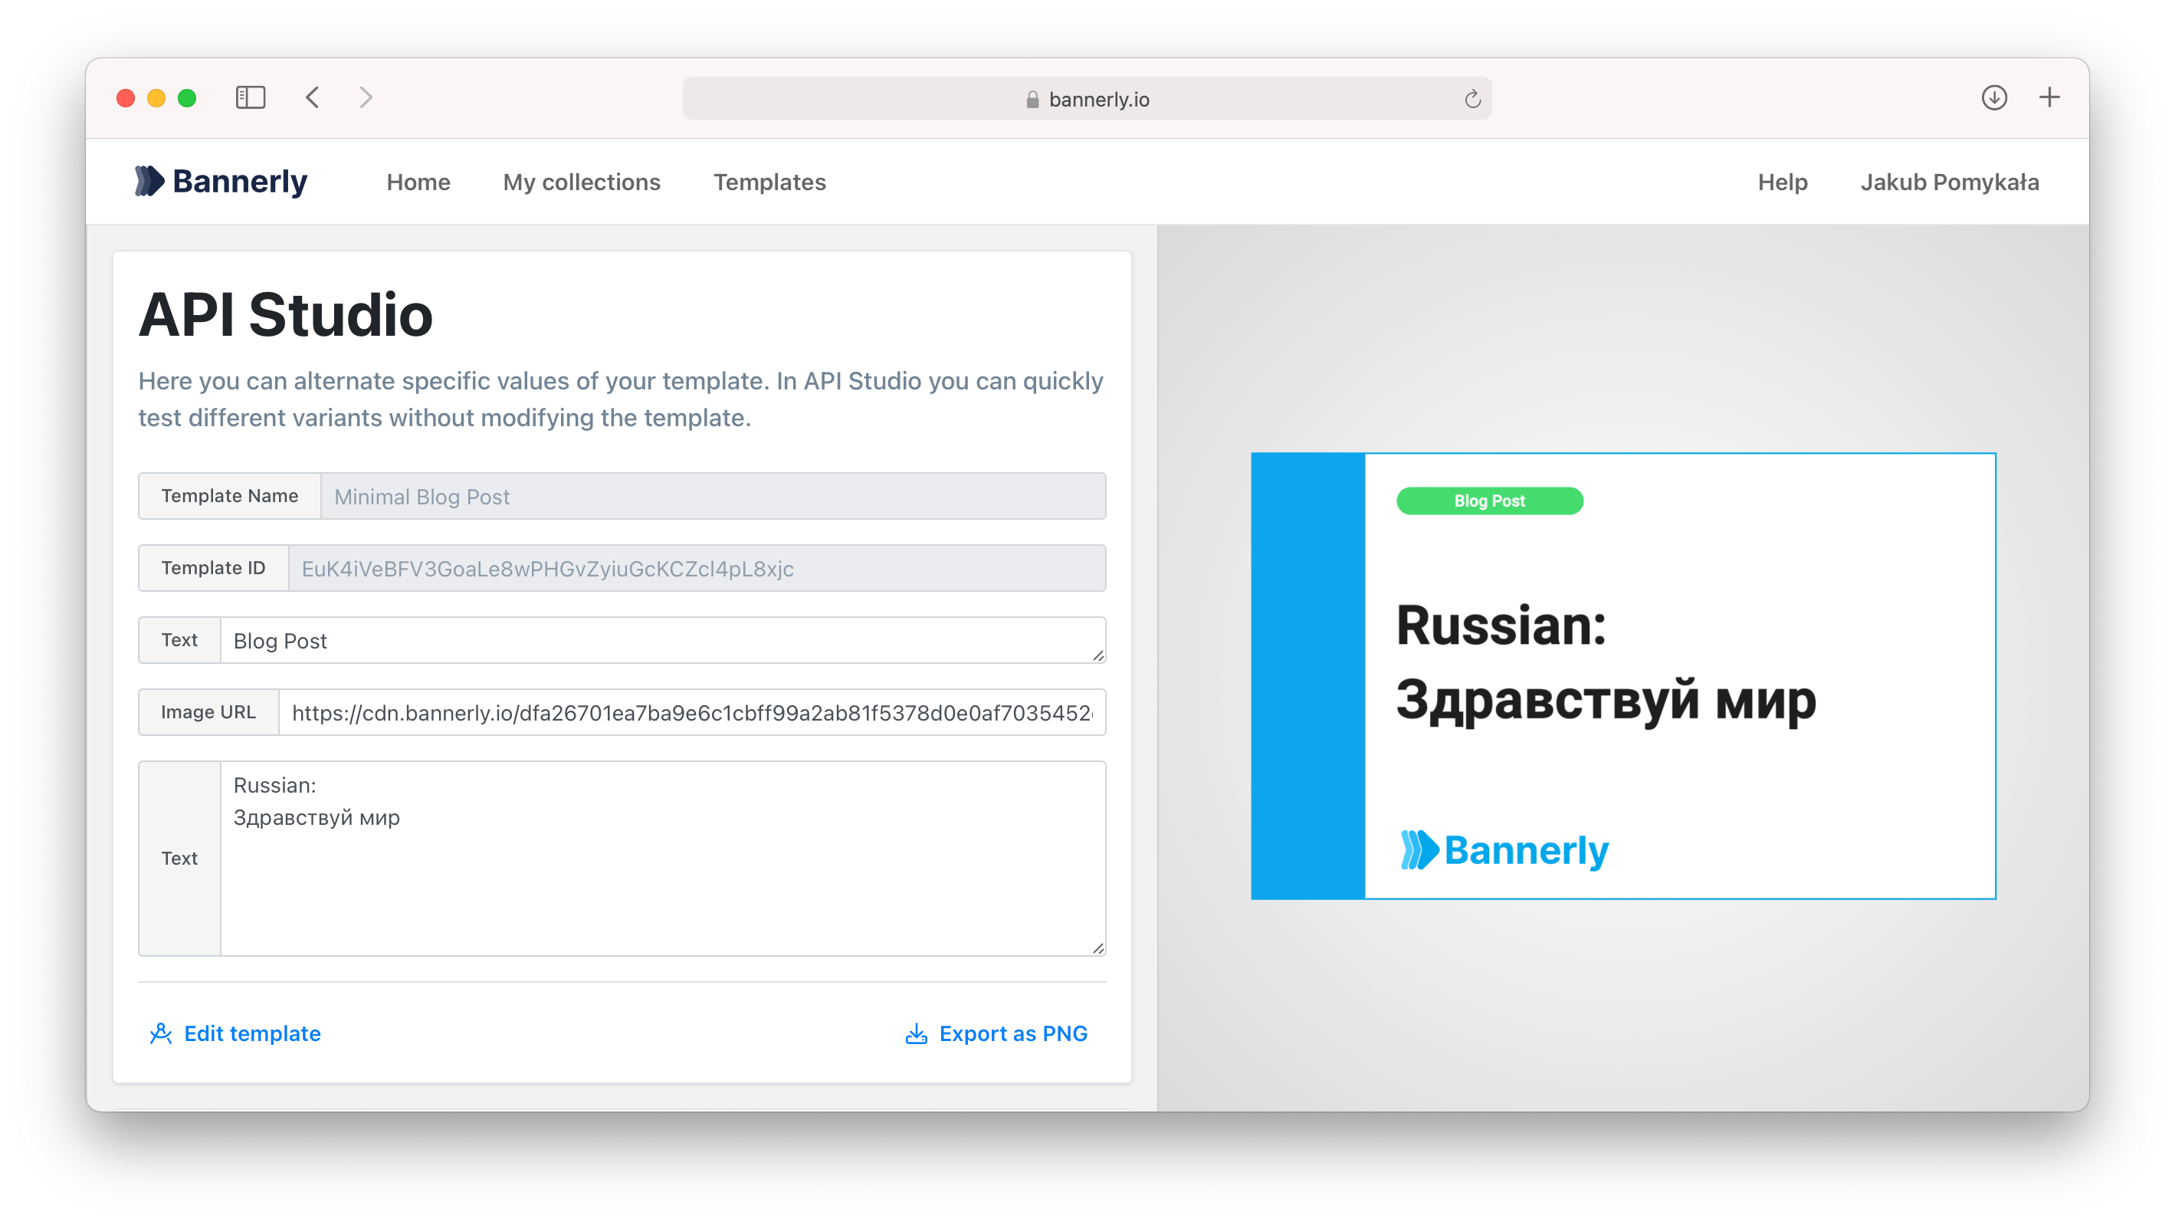
Task: Click the lock icon in address bar
Action: point(1032,100)
